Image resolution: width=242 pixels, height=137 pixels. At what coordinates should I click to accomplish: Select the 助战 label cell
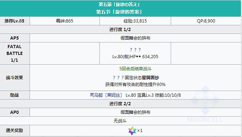click(15, 95)
